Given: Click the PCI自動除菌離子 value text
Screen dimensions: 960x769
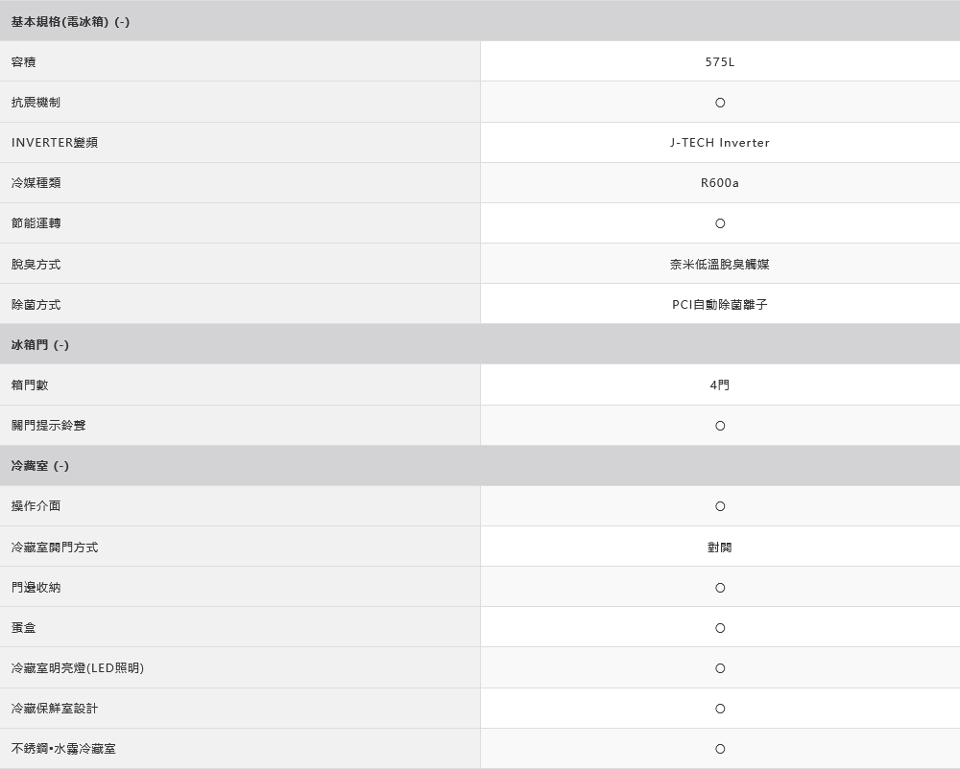Looking at the screenshot, I should (x=719, y=305).
